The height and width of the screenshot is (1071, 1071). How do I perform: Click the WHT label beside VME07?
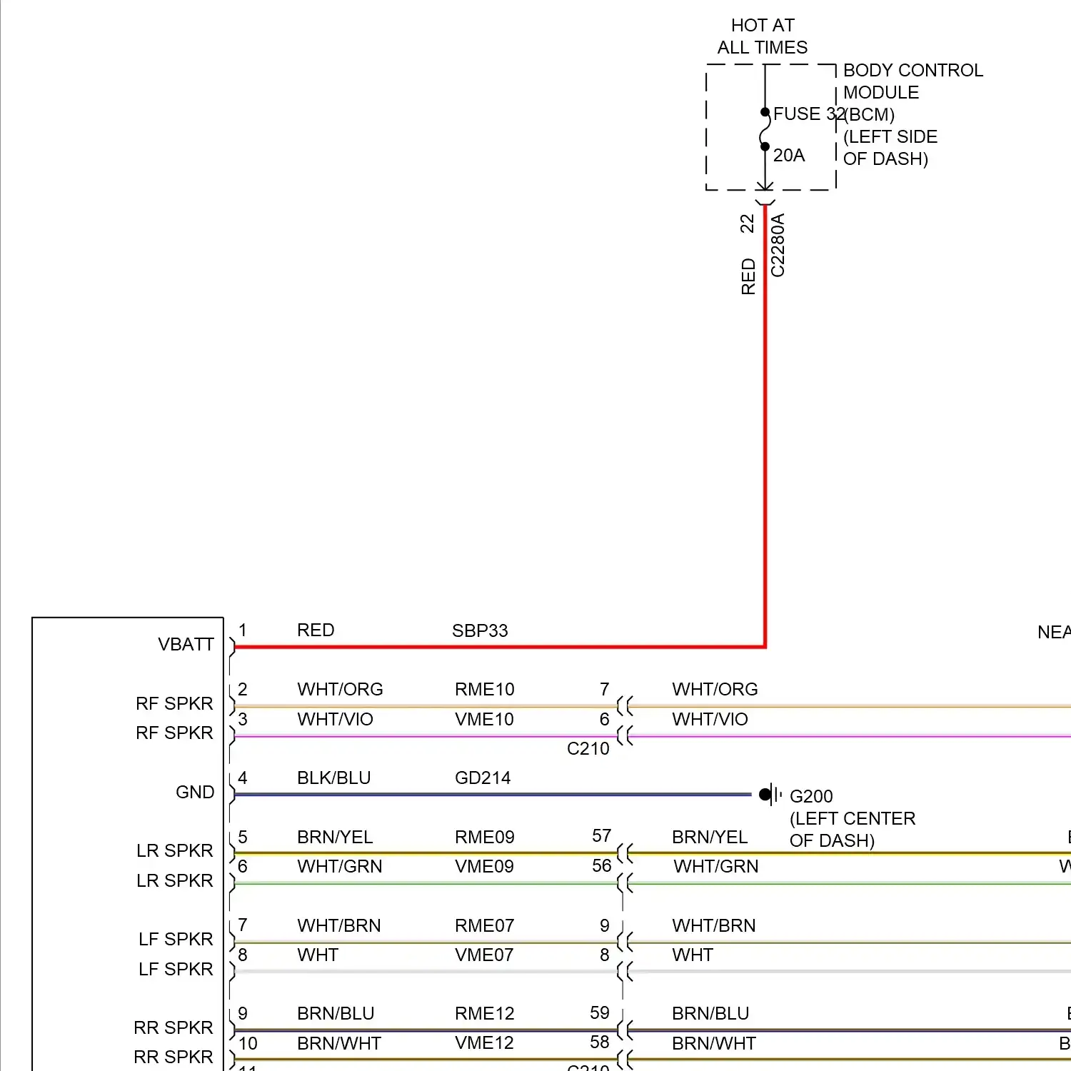[318, 955]
